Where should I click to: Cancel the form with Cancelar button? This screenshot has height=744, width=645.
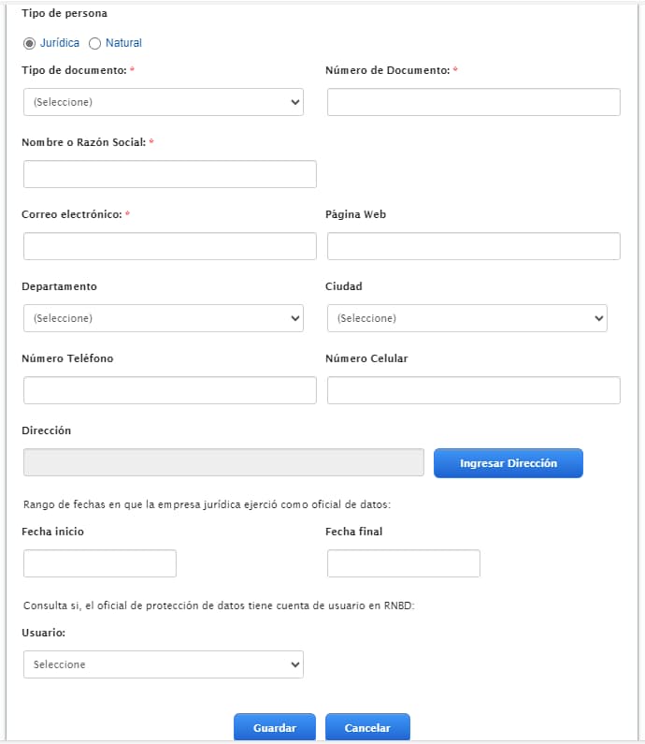pos(367,727)
